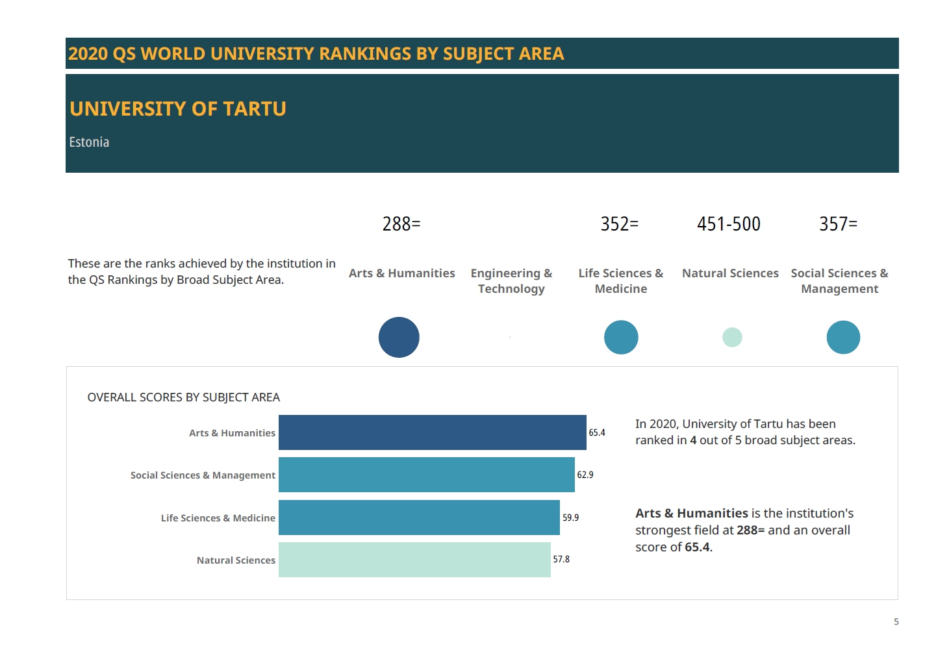This screenshot has height=650, width=949.
Task: Click the 57.8 score label
Action: (x=561, y=559)
